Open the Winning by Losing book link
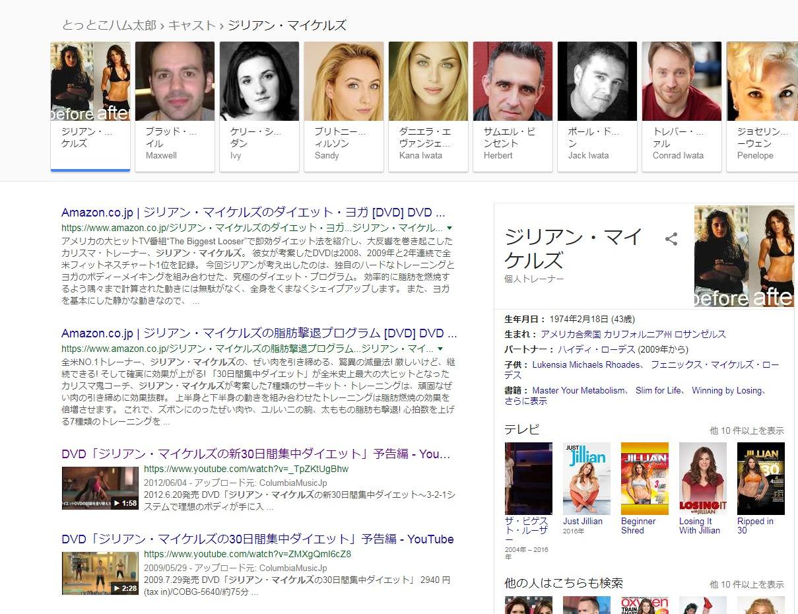 click(727, 390)
